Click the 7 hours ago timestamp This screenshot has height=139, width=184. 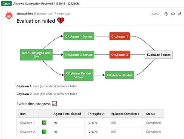pyautogui.click(x=62, y=14)
